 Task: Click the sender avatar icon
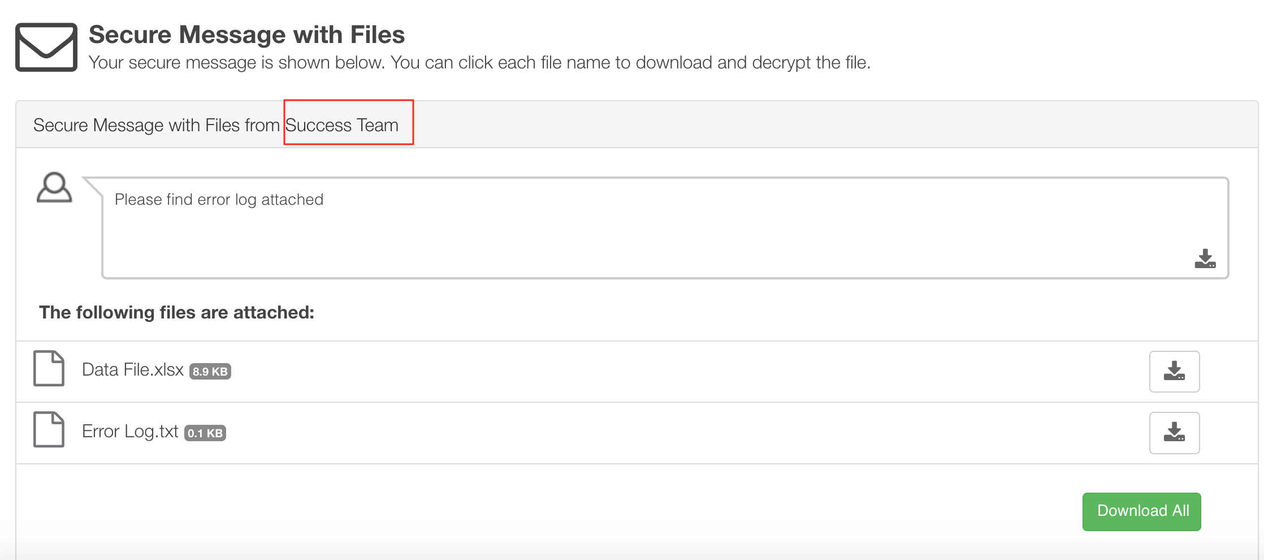[x=54, y=187]
